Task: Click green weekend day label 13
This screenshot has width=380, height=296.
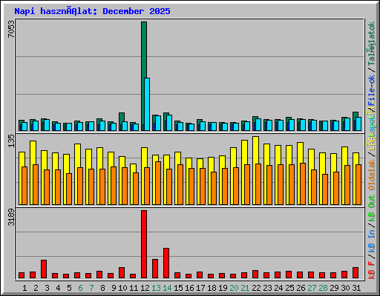Action: coord(156,288)
